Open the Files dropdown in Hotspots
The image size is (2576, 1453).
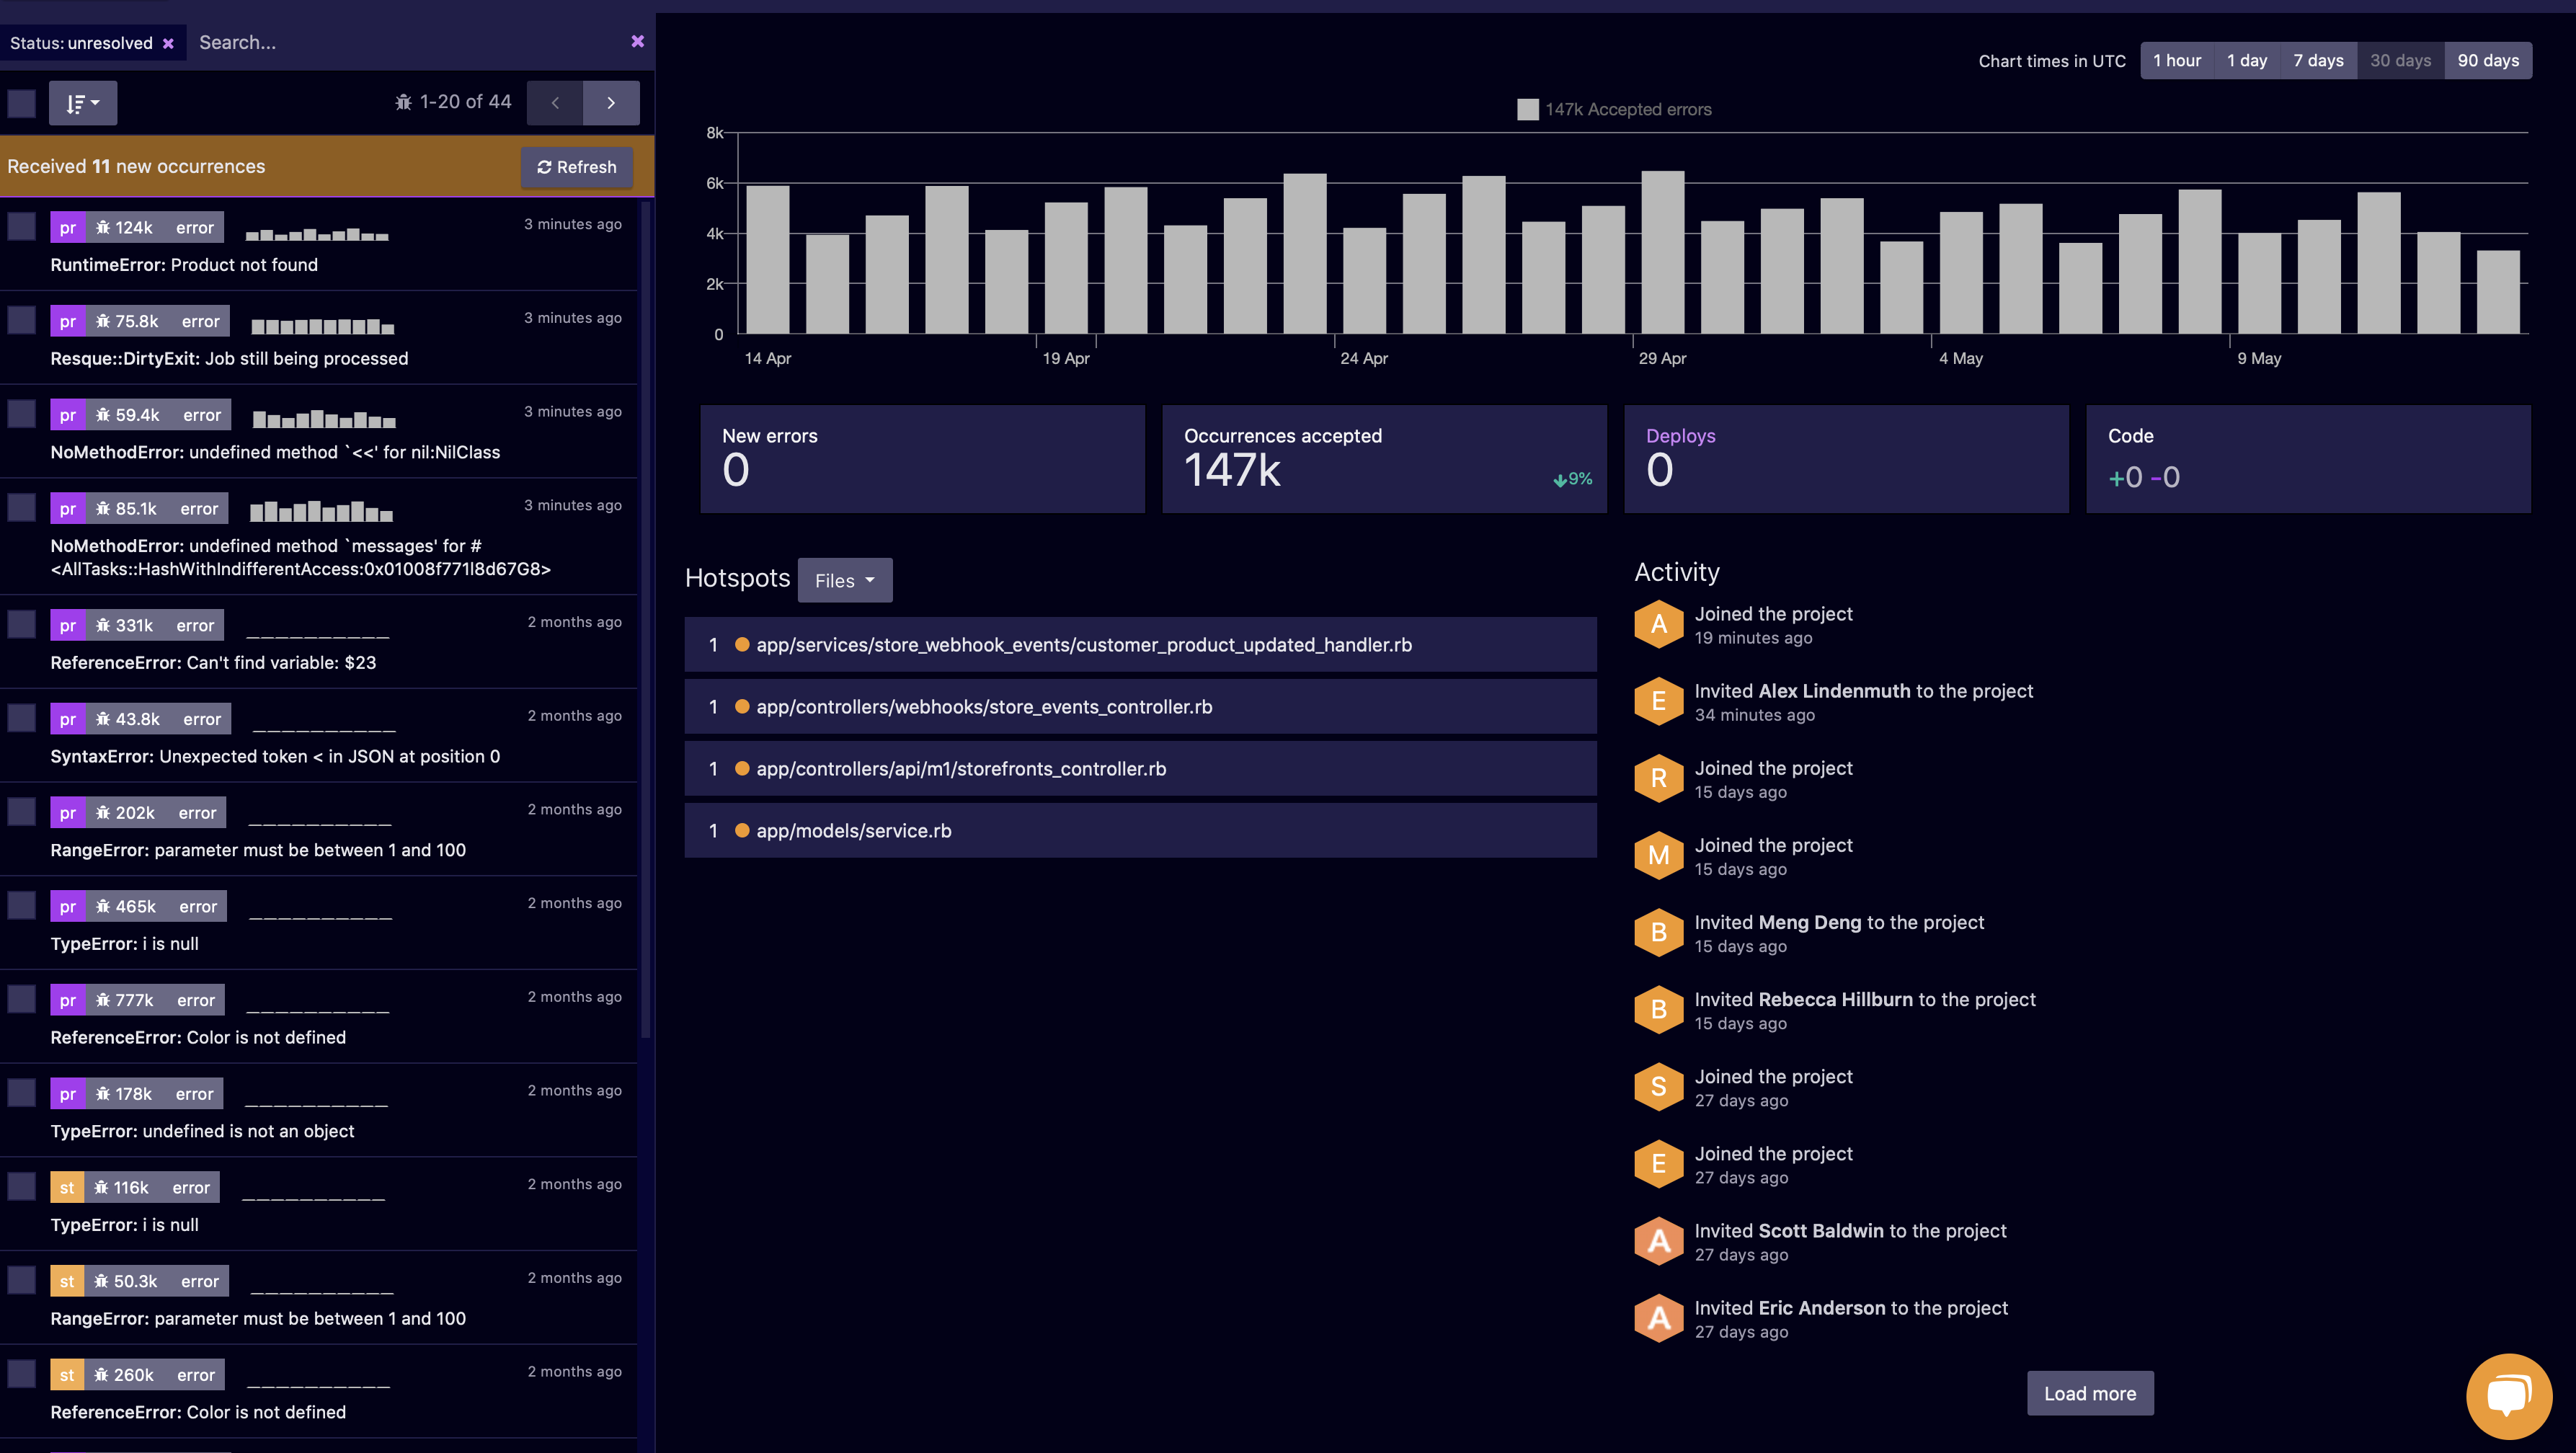click(844, 580)
